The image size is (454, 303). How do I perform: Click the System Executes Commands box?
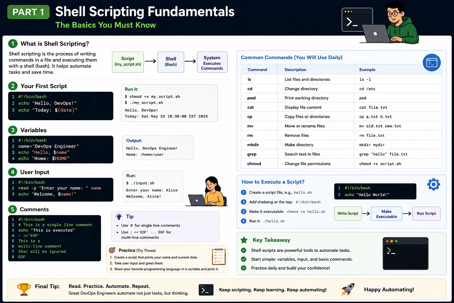coord(212,62)
